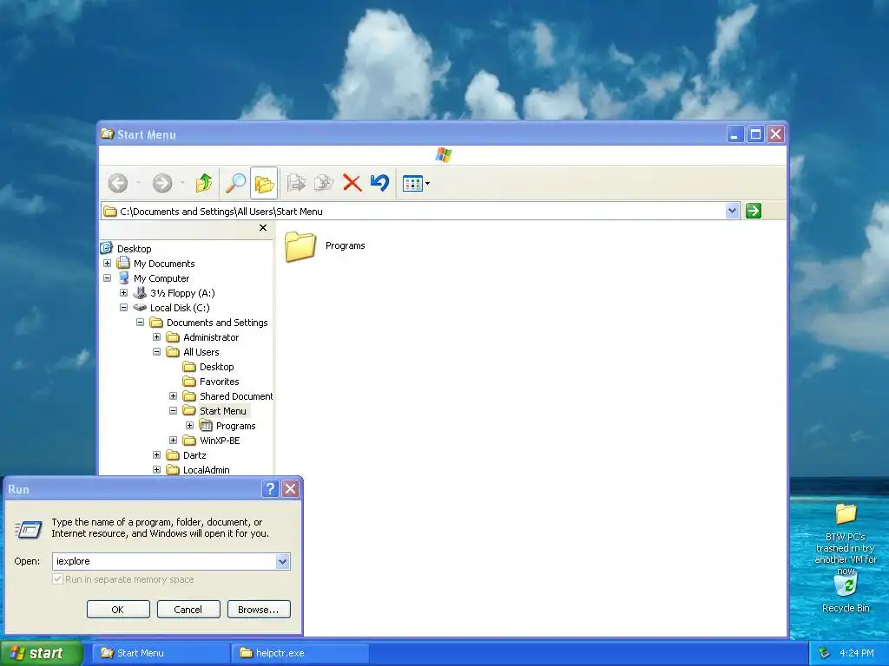Click the Open text field containing iexplore
Screen dimensions: 889x666
pyautogui.click(x=164, y=561)
